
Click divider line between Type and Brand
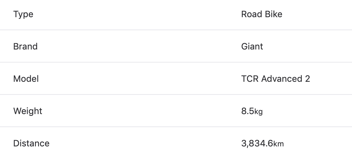pos(176,30)
